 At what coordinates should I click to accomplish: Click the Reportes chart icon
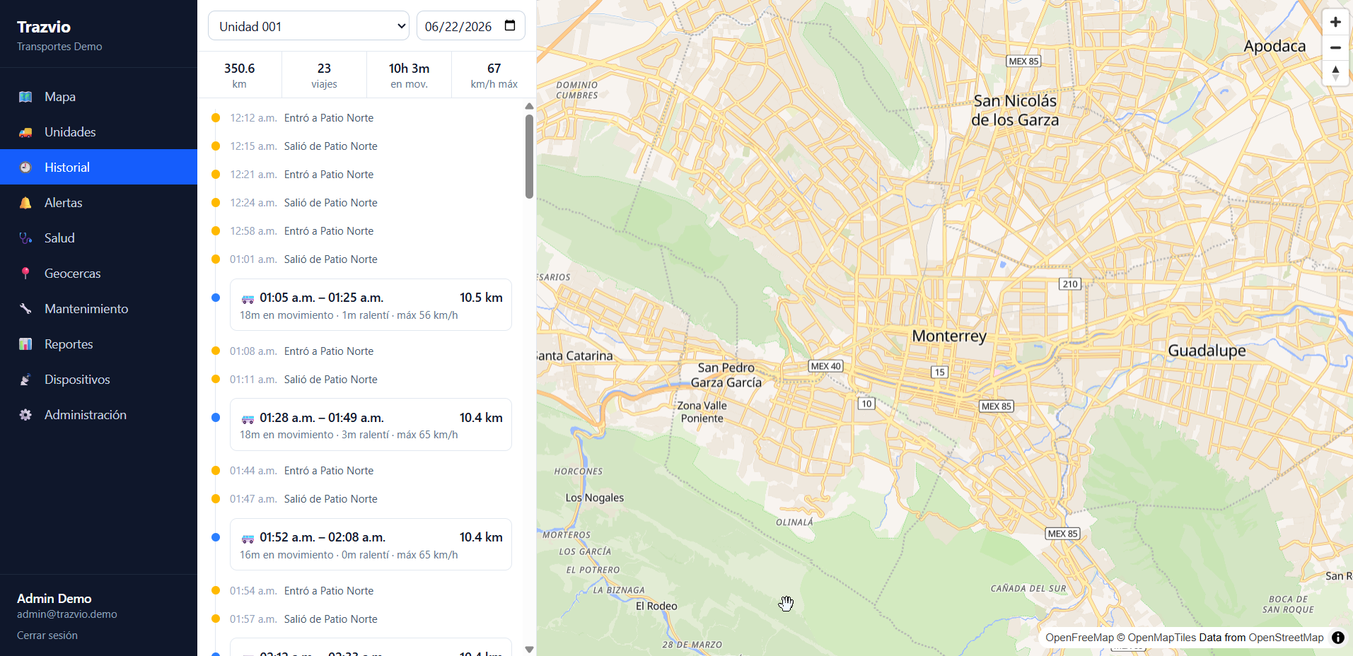(x=25, y=344)
